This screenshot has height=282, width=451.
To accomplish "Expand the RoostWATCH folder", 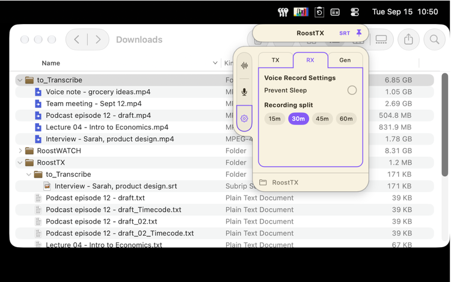I will [20, 151].
